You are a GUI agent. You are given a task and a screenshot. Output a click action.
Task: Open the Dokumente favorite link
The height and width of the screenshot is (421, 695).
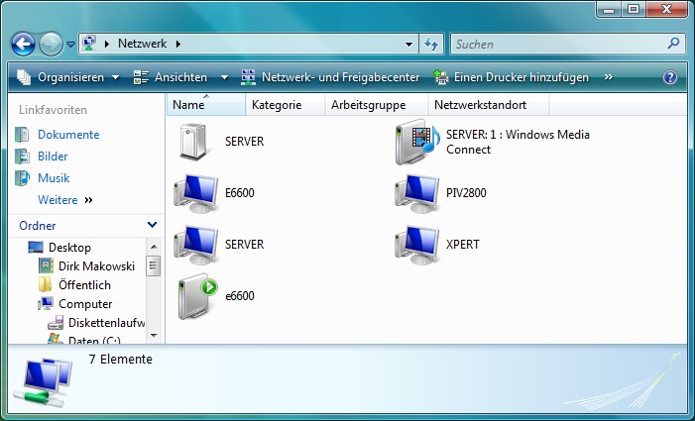[68, 135]
